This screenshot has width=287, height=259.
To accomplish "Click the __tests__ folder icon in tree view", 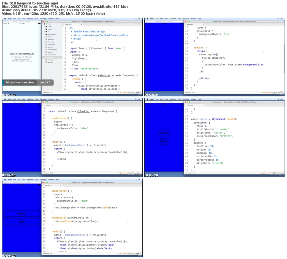I will (46, 27).
